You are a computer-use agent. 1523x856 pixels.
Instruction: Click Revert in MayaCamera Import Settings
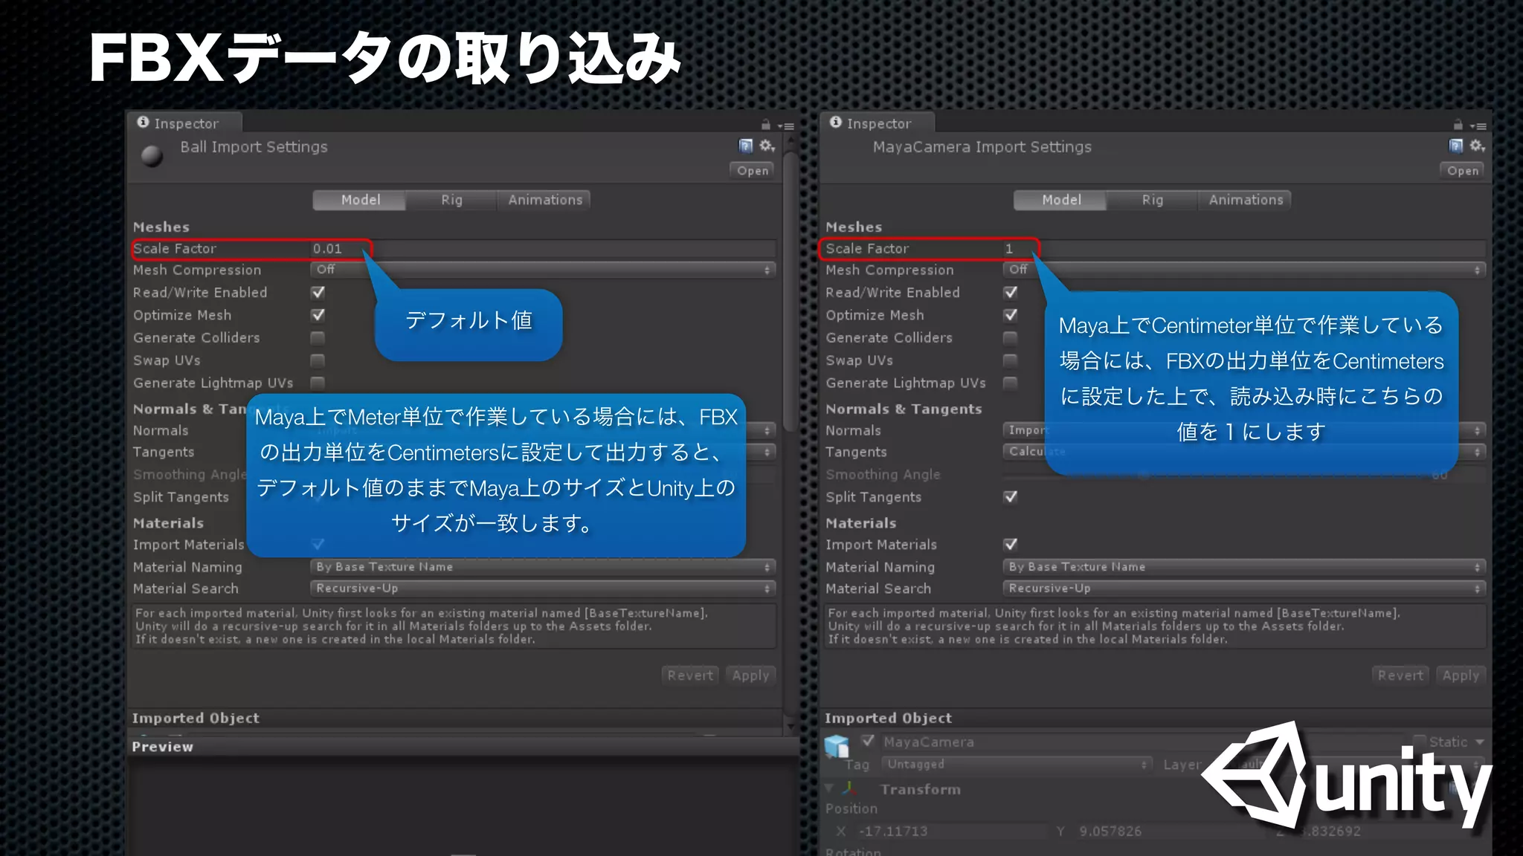click(1400, 675)
